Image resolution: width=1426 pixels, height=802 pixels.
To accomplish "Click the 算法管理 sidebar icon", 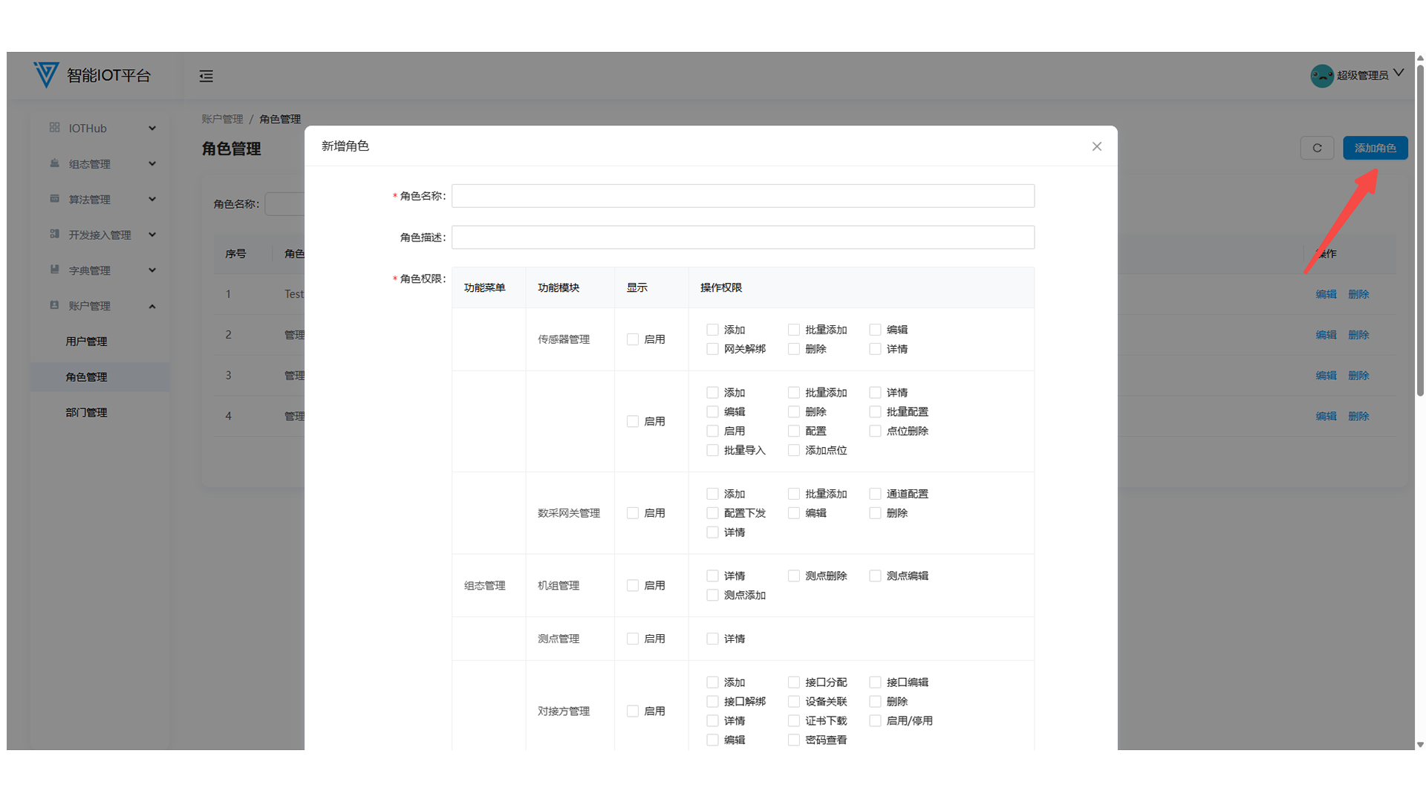I will point(54,199).
